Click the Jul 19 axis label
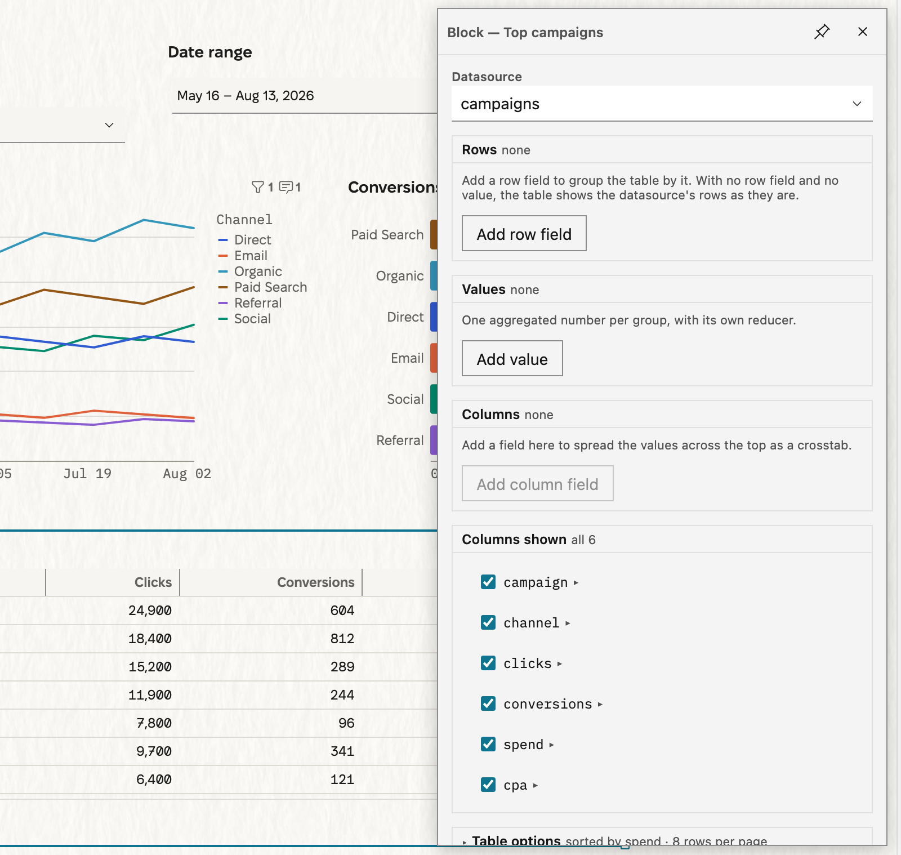Image resolution: width=901 pixels, height=855 pixels. (x=87, y=474)
